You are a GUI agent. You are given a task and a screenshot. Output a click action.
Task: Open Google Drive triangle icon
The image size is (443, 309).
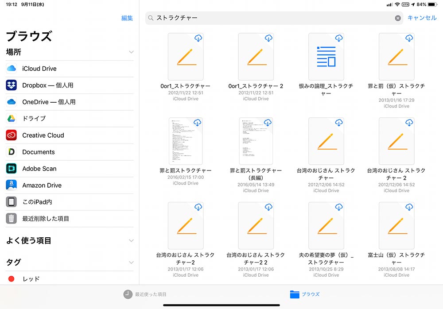[12, 118]
